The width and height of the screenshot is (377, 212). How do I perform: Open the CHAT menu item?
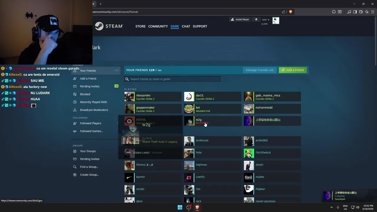coord(186,26)
